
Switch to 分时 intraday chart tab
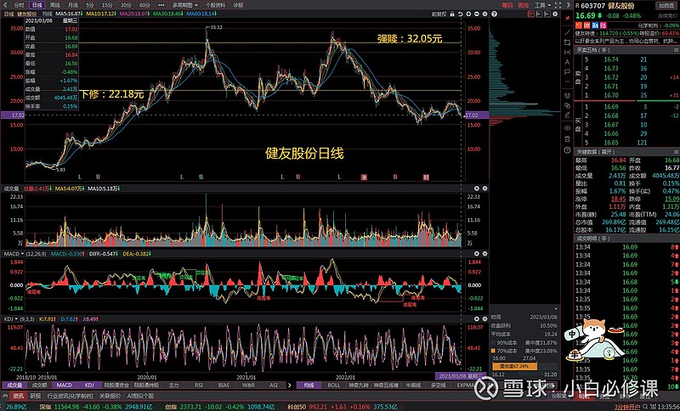(x=19, y=5)
